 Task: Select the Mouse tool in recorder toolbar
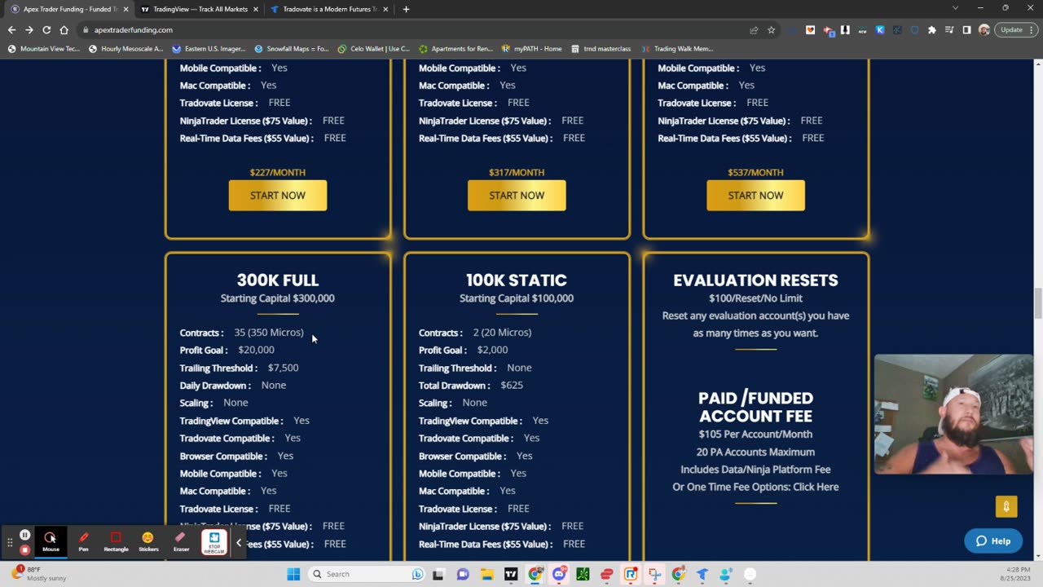(x=51, y=541)
